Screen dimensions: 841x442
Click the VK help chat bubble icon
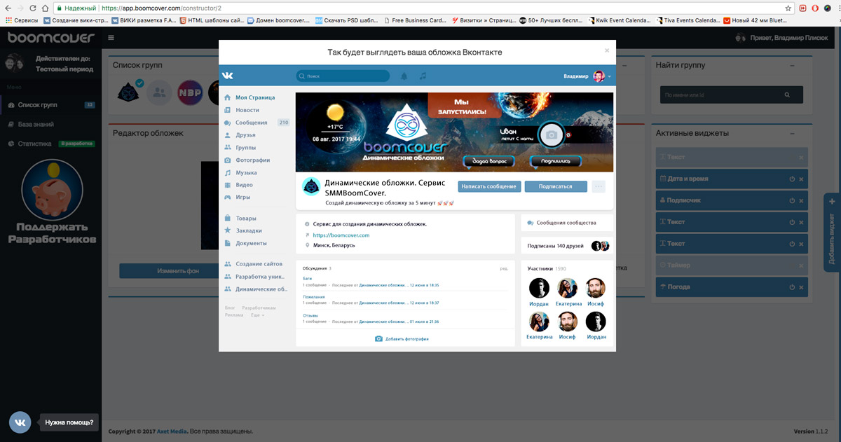pyautogui.click(x=20, y=422)
